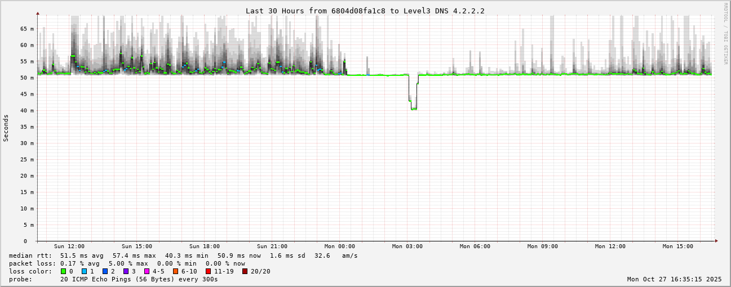
Task: Click the magenta swatch for 4-5 loss
Action: (147, 271)
